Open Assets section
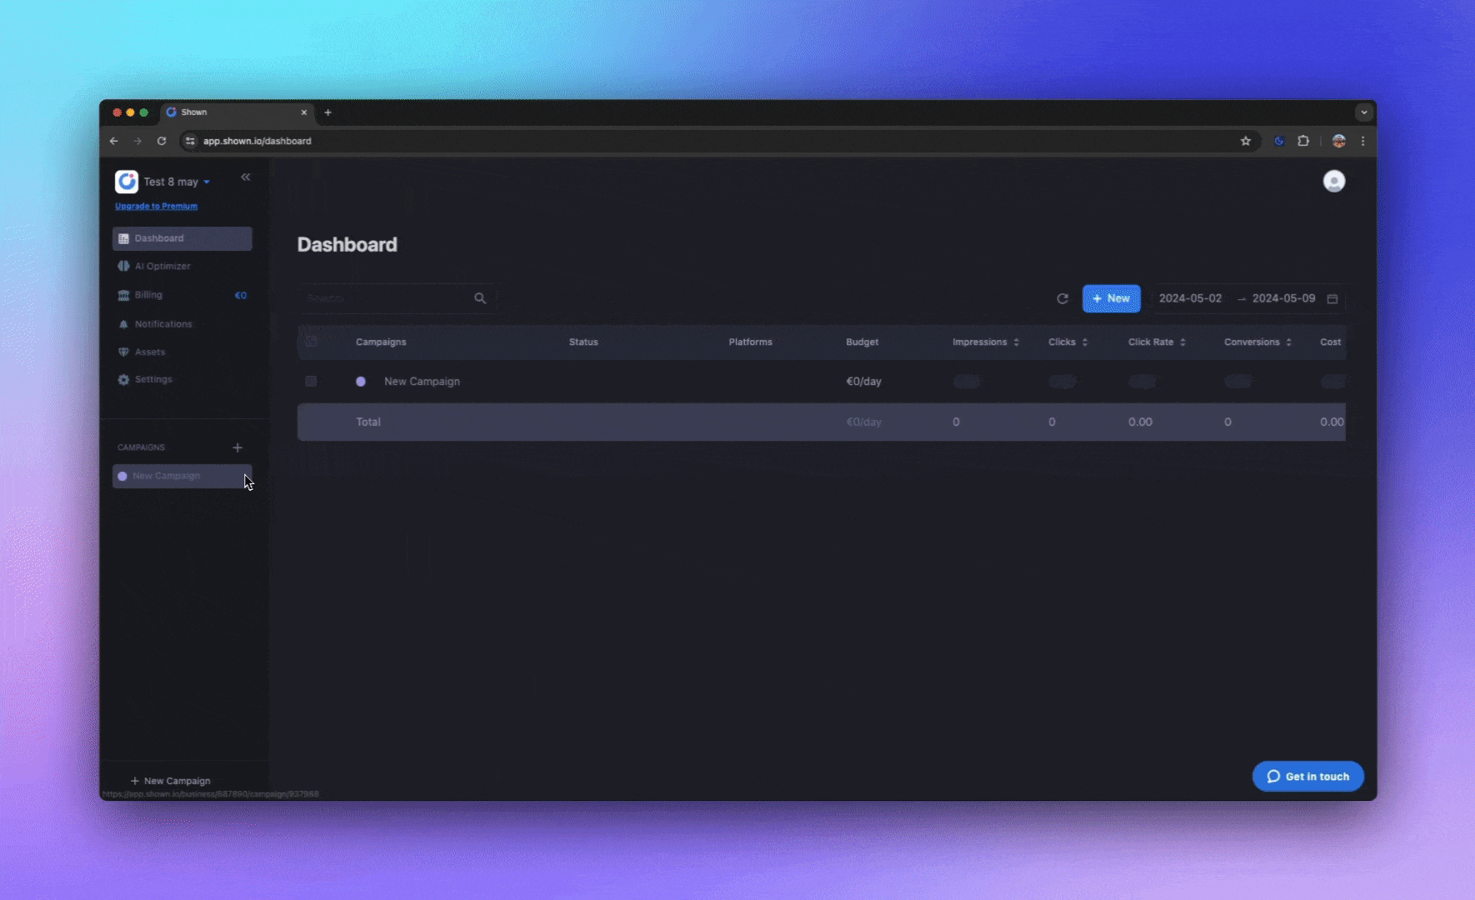This screenshot has height=900, width=1475. (x=150, y=352)
